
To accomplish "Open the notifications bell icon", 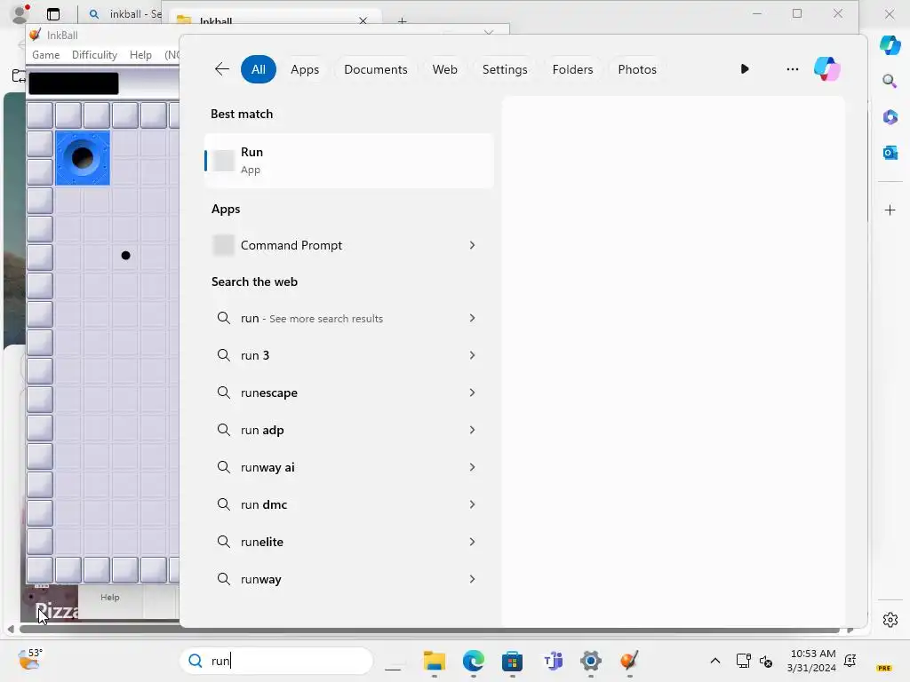I will point(850,661).
